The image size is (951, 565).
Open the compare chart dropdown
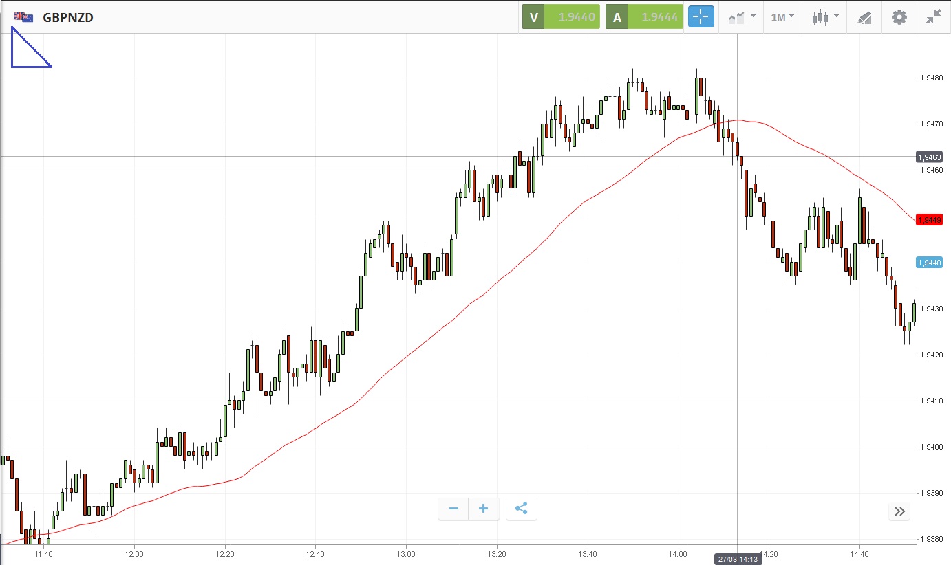[x=742, y=17]
